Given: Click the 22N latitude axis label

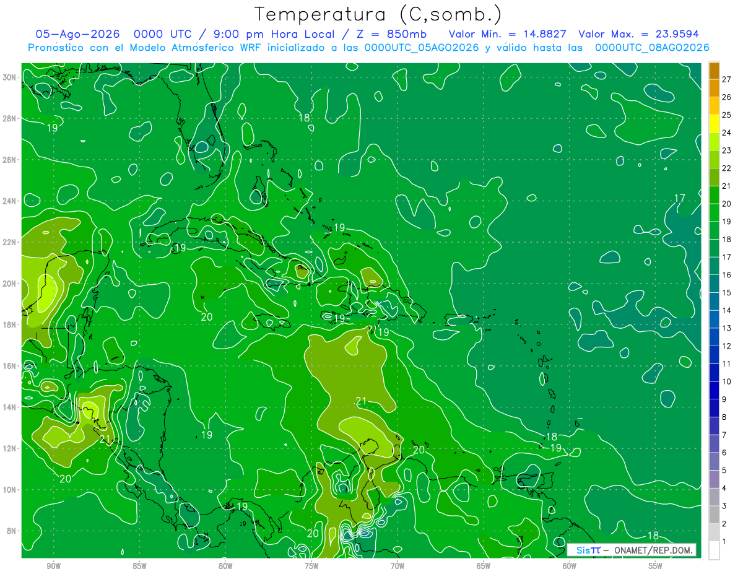Looking at the screenshot, I should point(11,242).
